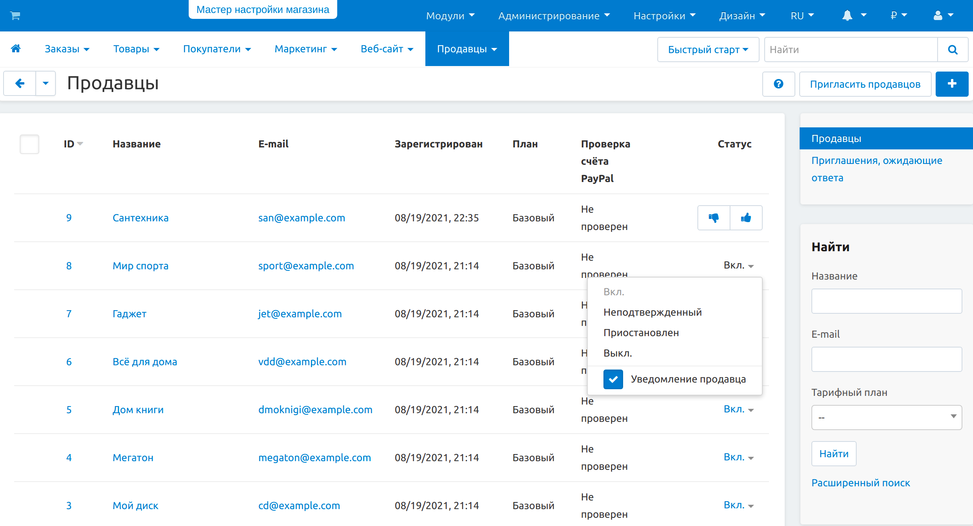Open status dropdown for Дом книги vendor
This screenshot has width=973, height=526.
click(x=738, y=409)
